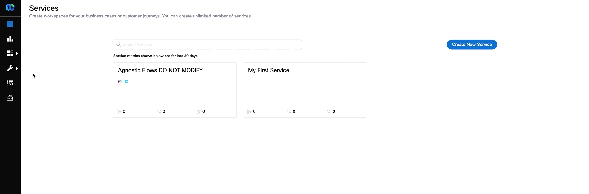Click 'Service metrics shown below are for last 30 days'
This screenshot has width=589, height=194.
coord(155,56)
